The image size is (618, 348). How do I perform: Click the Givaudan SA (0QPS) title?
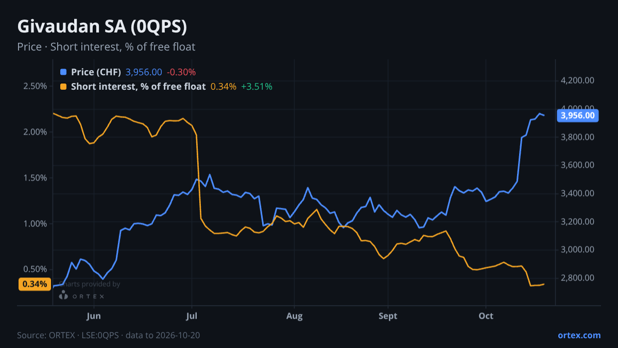tap(102, 26)
